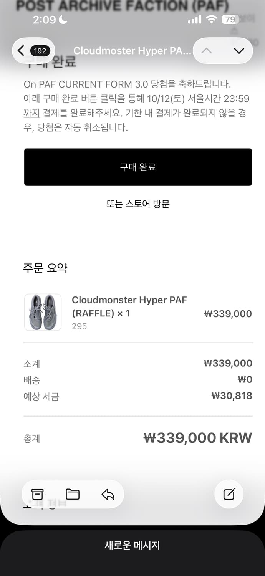Compose a new email with pencil icon

[x=229, y=494]
